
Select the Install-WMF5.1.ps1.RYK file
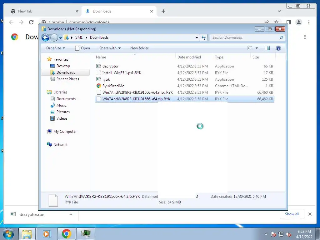click(x=184, y=72)
